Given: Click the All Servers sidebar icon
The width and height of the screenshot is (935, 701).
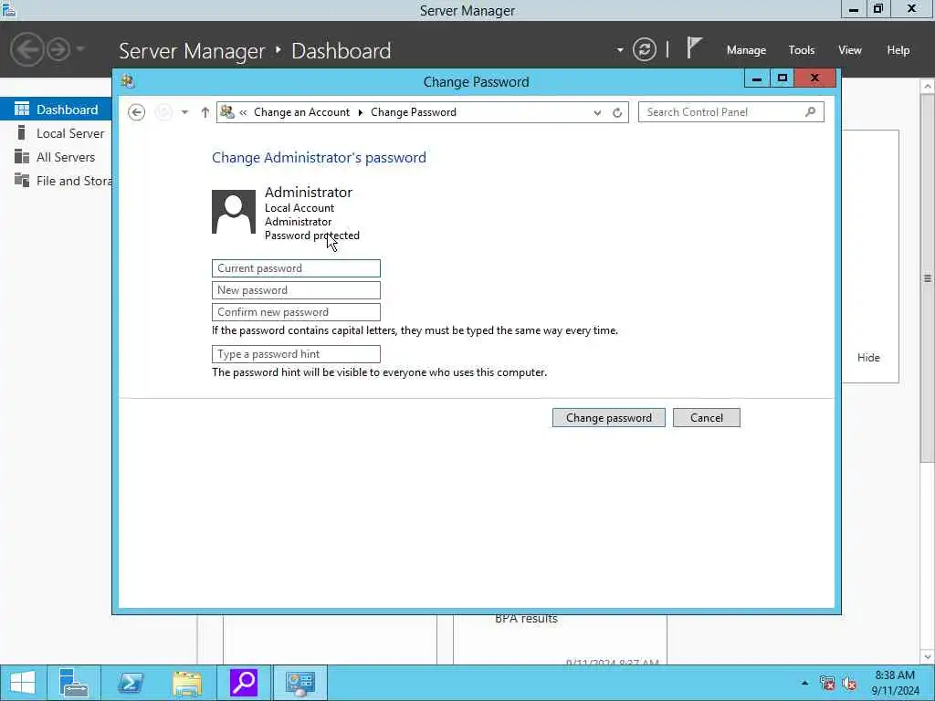Looking at the screenshot, I should (22, 156).
